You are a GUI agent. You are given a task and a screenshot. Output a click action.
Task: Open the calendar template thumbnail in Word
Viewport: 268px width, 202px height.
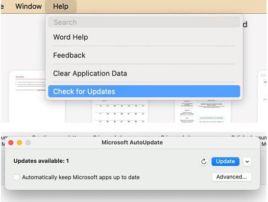coord(120,111)
